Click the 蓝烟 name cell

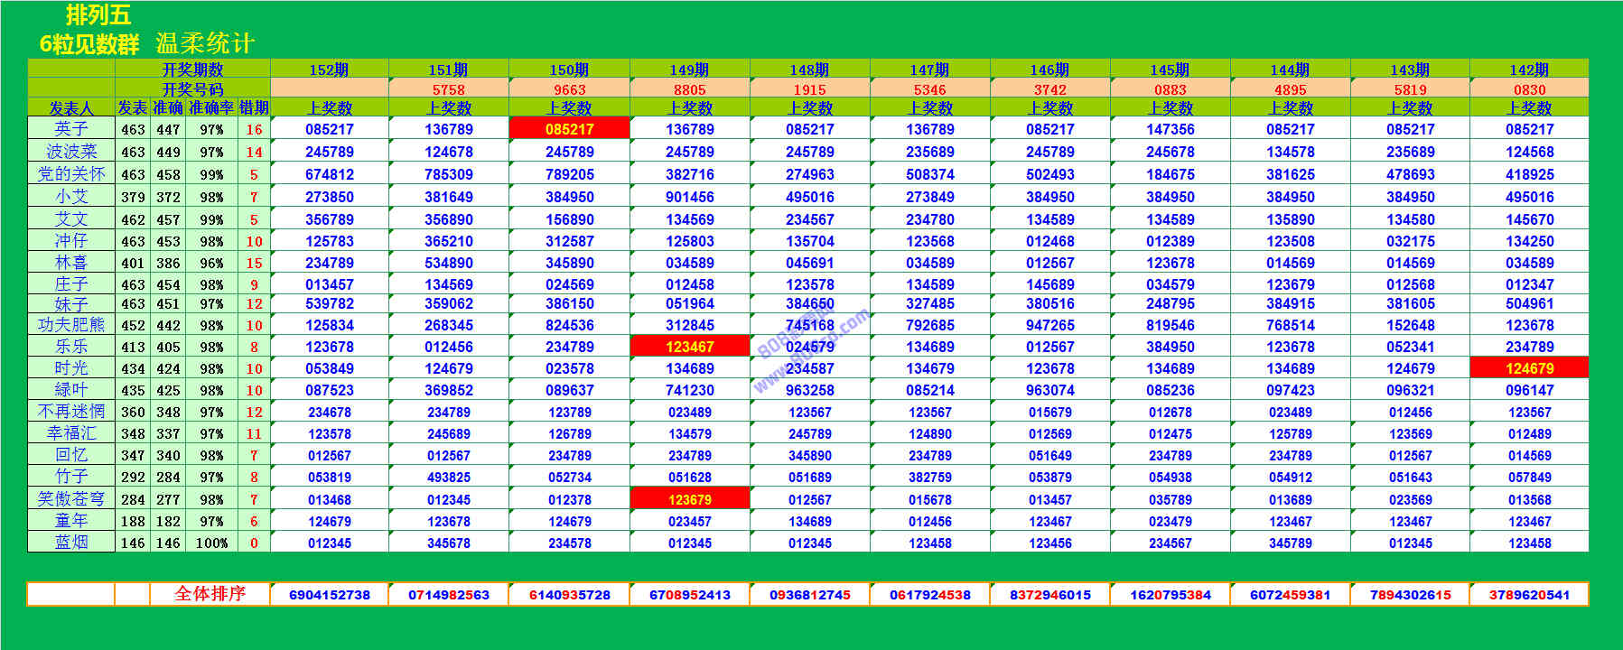[x=71, y=543]
